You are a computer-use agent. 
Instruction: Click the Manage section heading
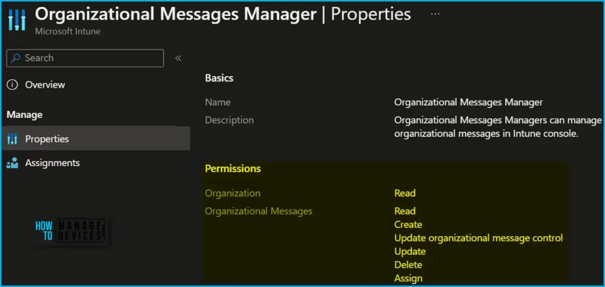25,115
